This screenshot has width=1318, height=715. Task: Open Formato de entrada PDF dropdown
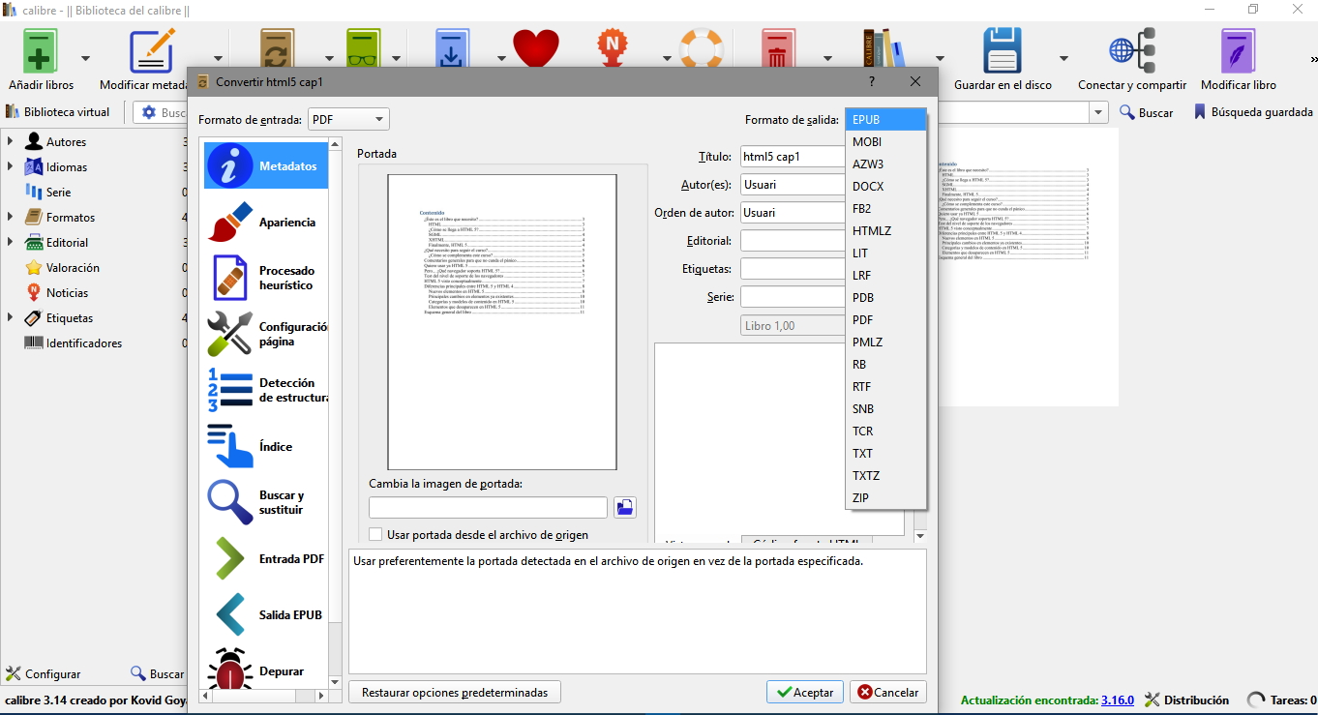click(x=348, y=120)
